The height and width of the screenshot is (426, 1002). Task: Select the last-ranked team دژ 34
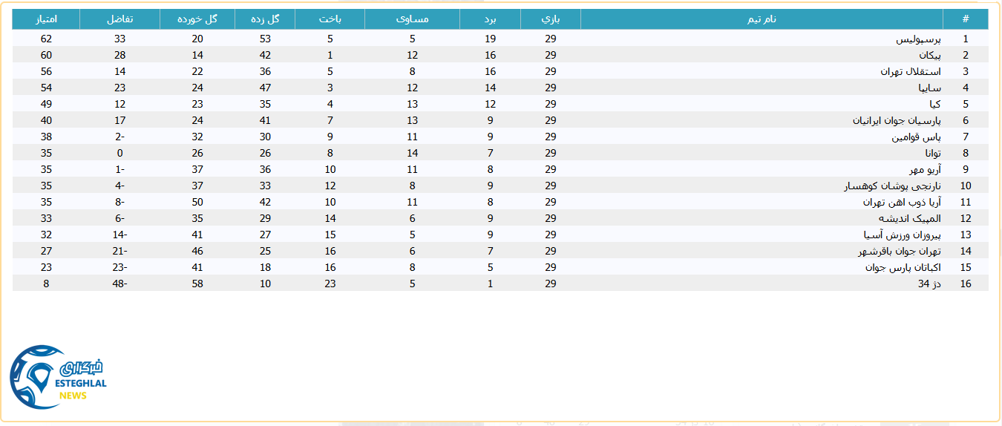930,284
